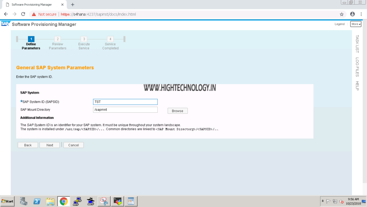The height and width of the screenshot is (207, 367).
Task: Open the Chrome profile account icon
Action: [352, 14]
